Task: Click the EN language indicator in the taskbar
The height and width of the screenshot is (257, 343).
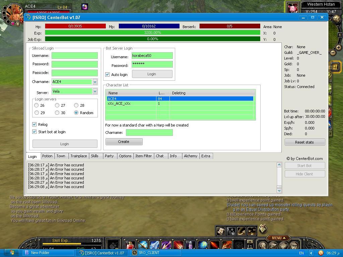Action: pos(301,253)
